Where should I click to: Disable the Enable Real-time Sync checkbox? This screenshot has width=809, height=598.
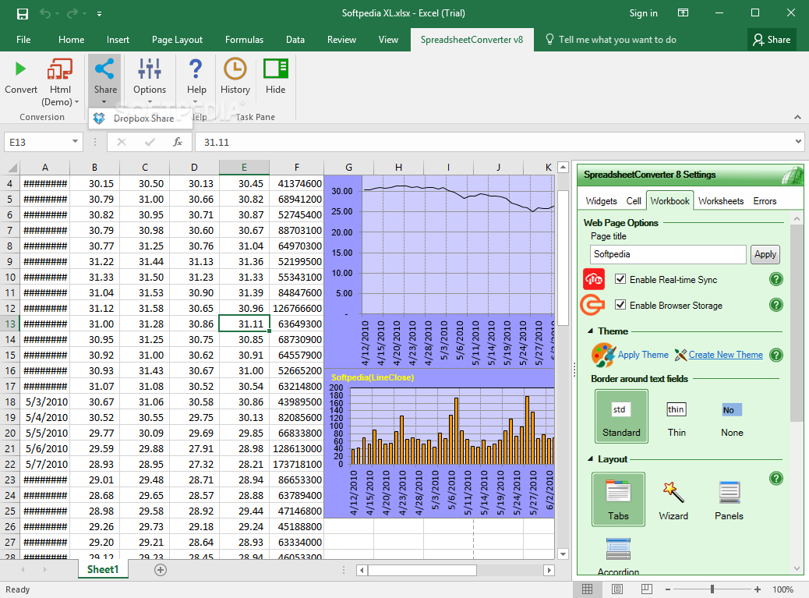620,279
